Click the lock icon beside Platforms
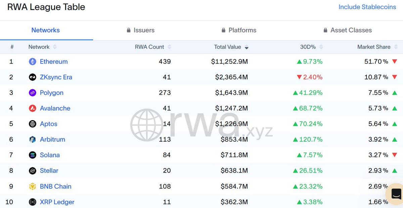 click(224, 30)
